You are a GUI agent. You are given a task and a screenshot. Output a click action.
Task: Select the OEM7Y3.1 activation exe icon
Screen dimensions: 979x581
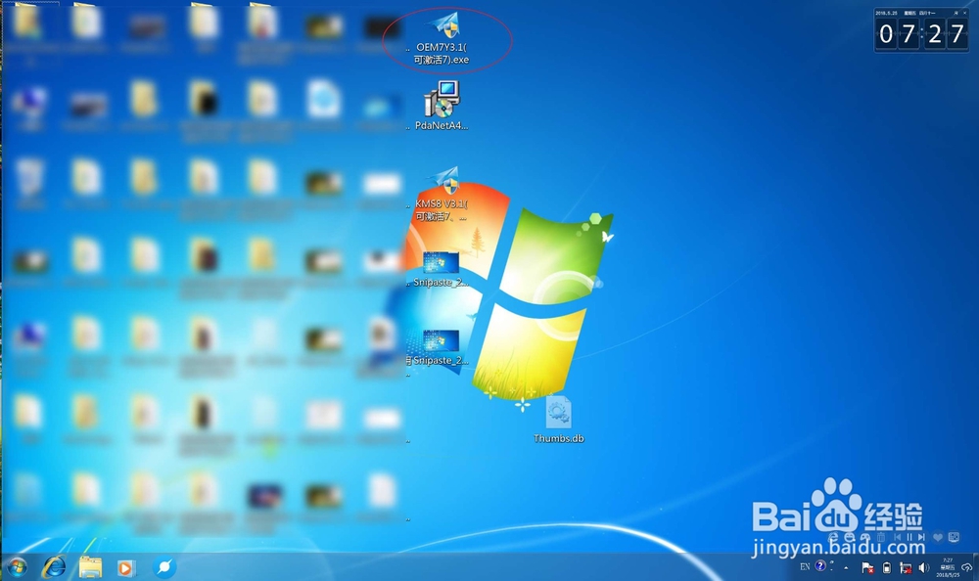tap(443, 38)
